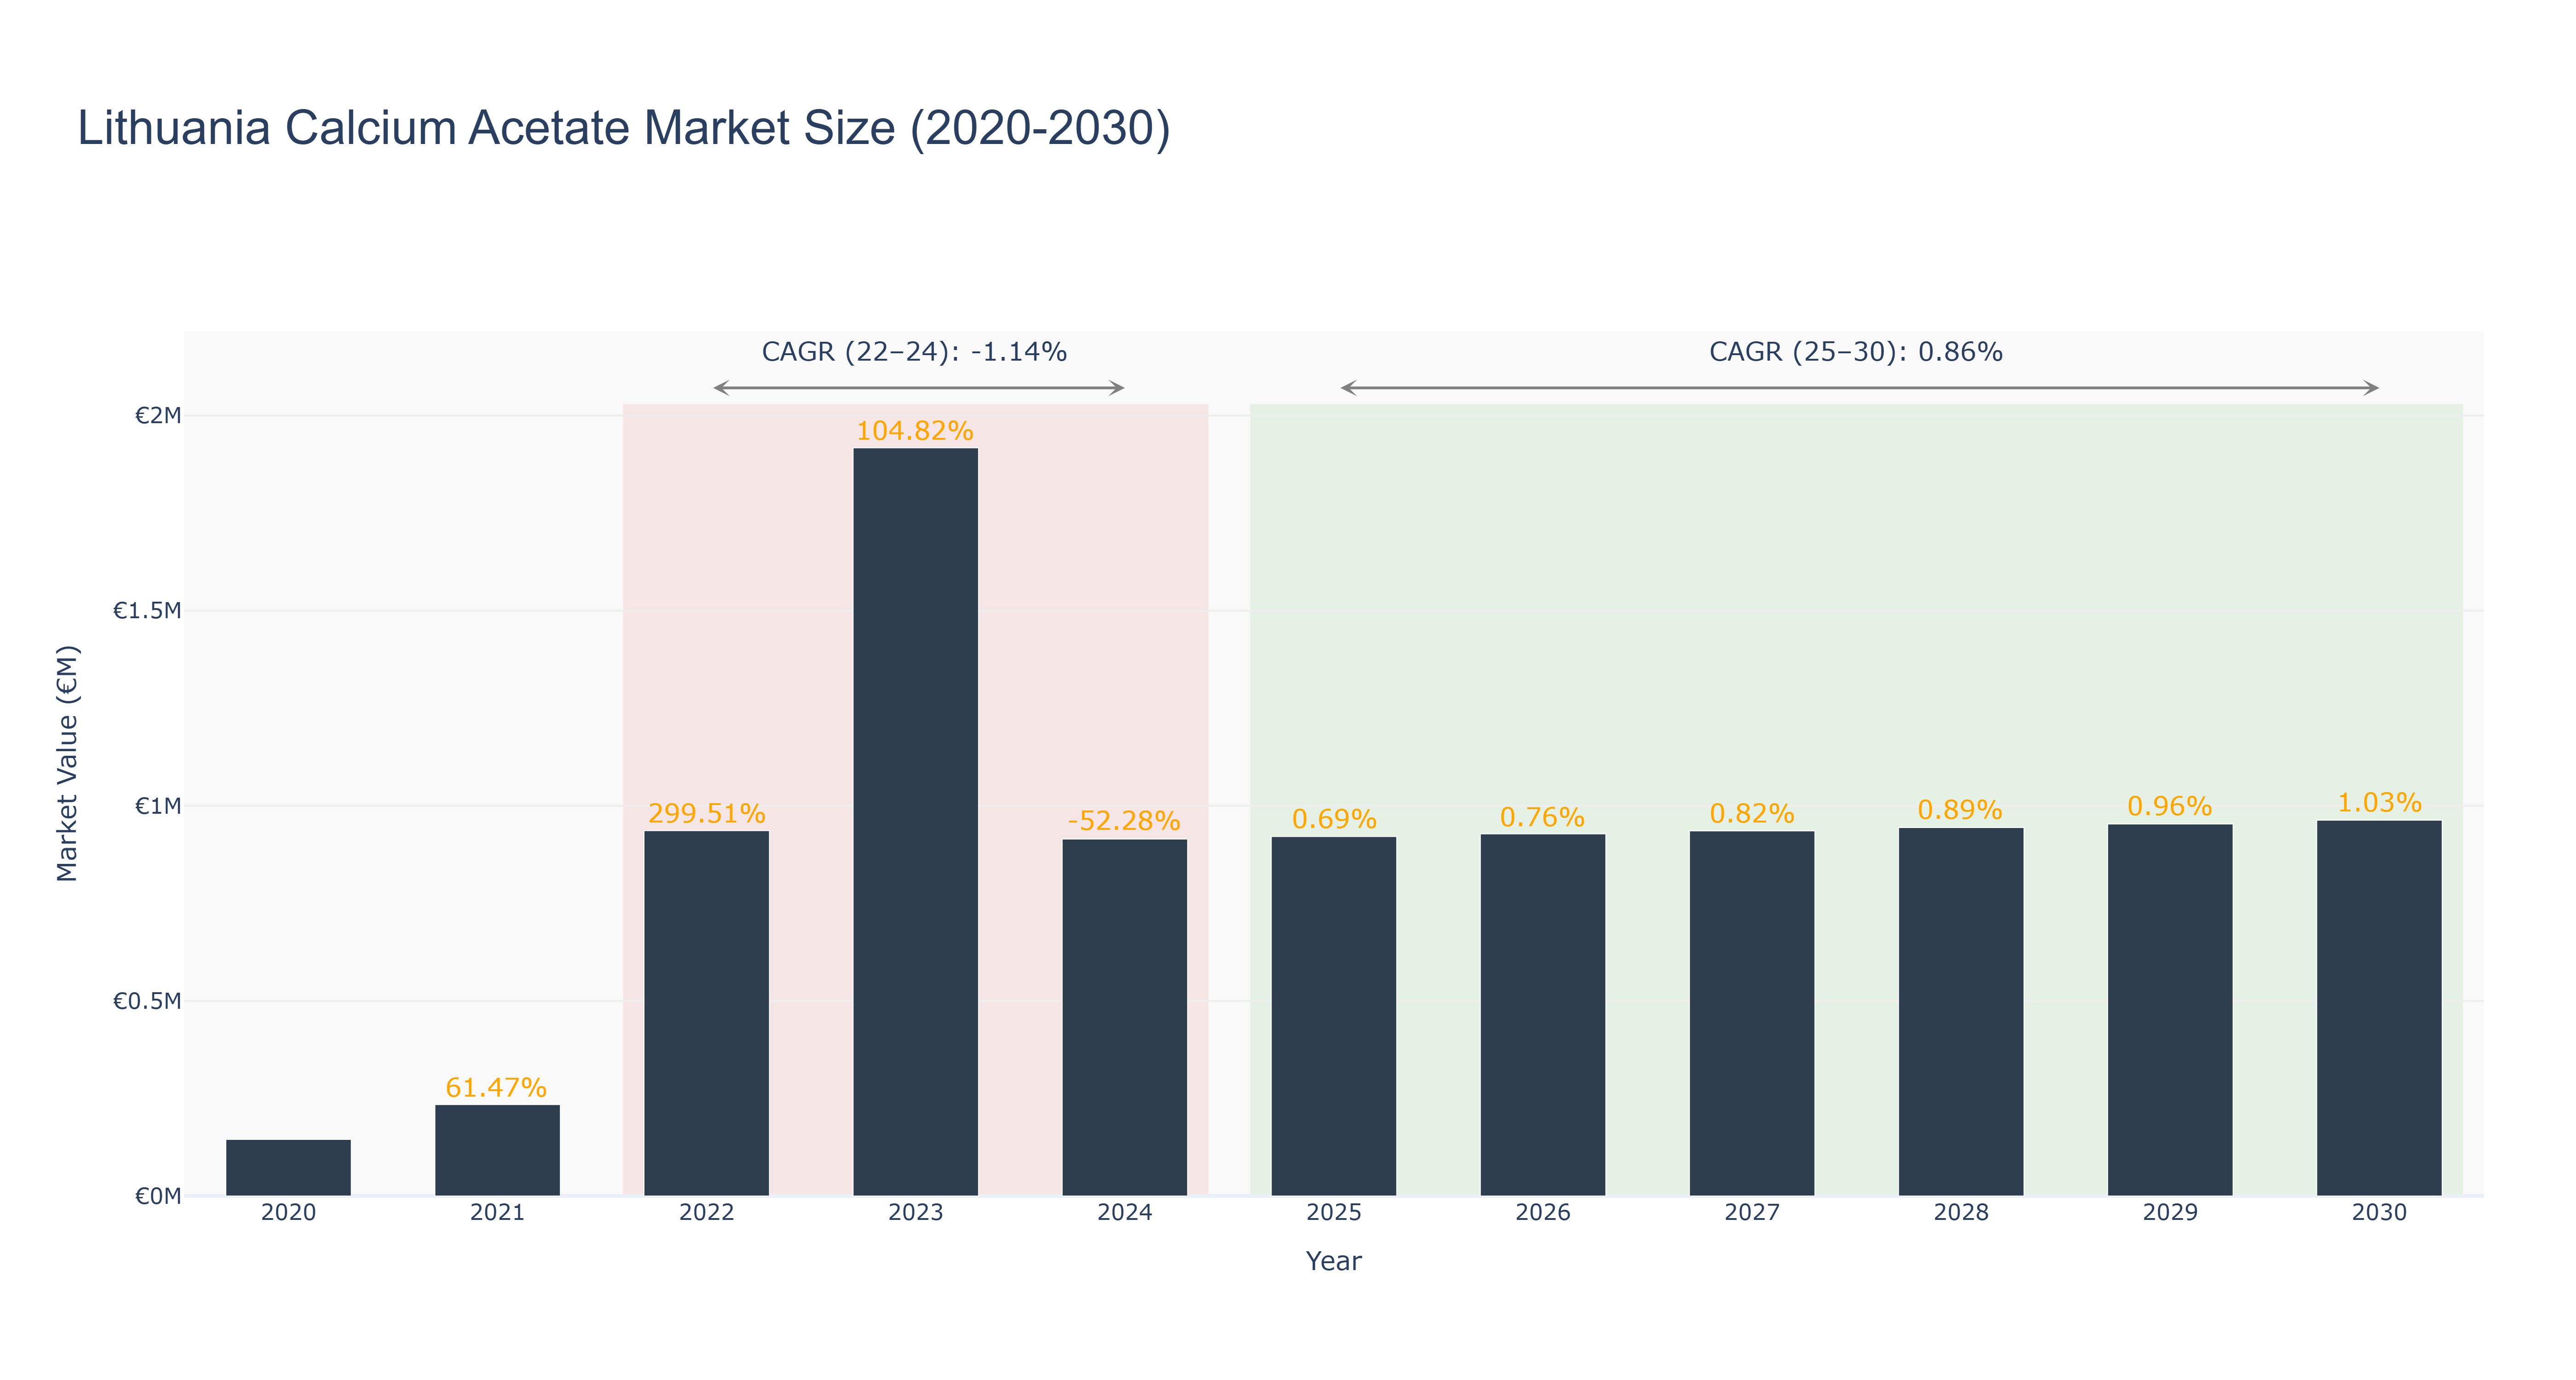Click the 2022 market value bar
Screen dimensions: 2576x1380
(x=706, y=1013)
